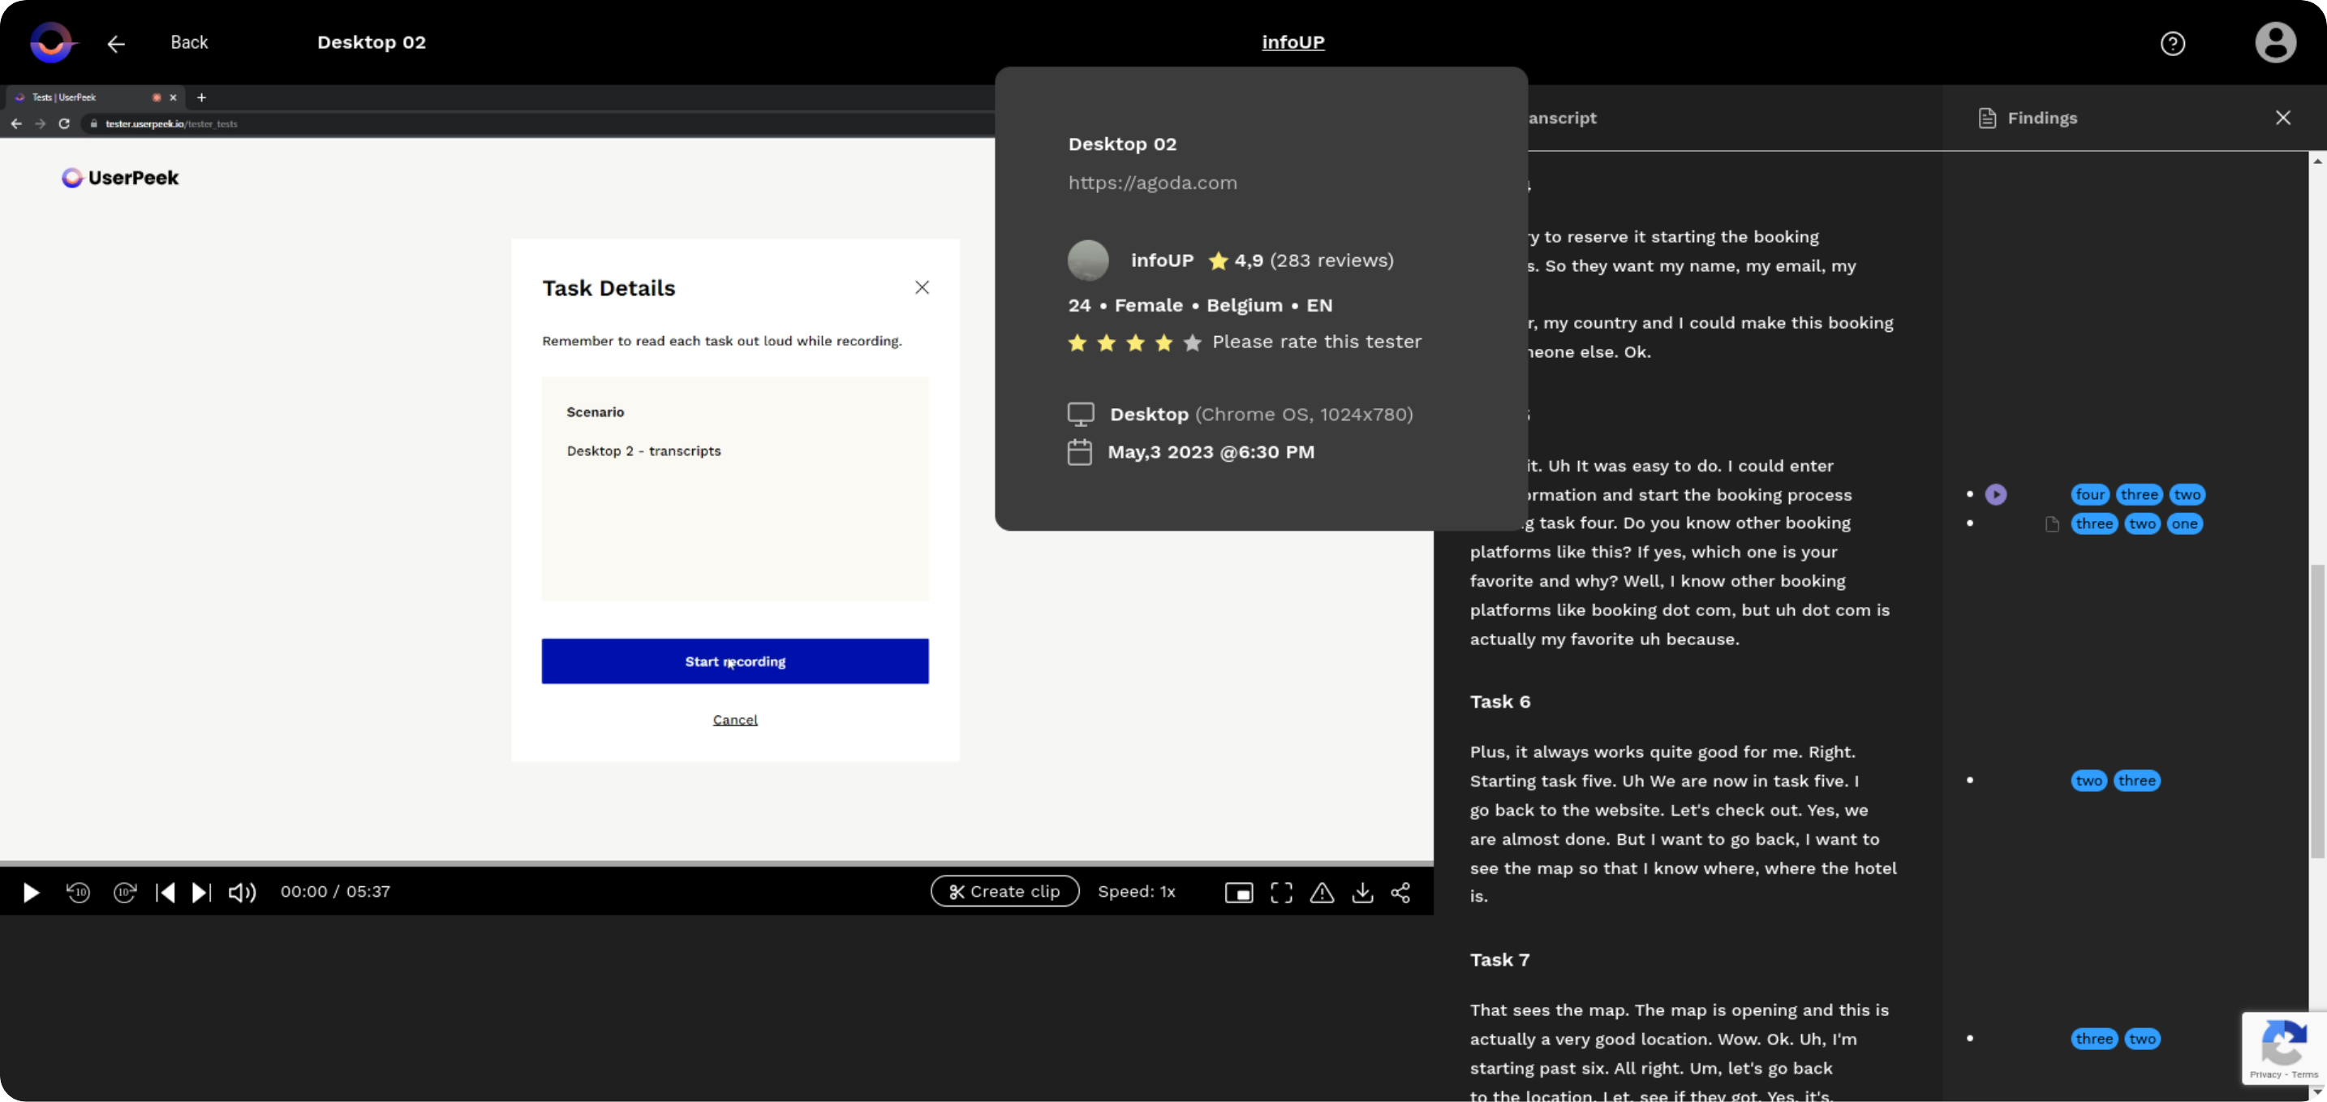
Task: Click the help question mark icon
Action: coord(2173,41)
